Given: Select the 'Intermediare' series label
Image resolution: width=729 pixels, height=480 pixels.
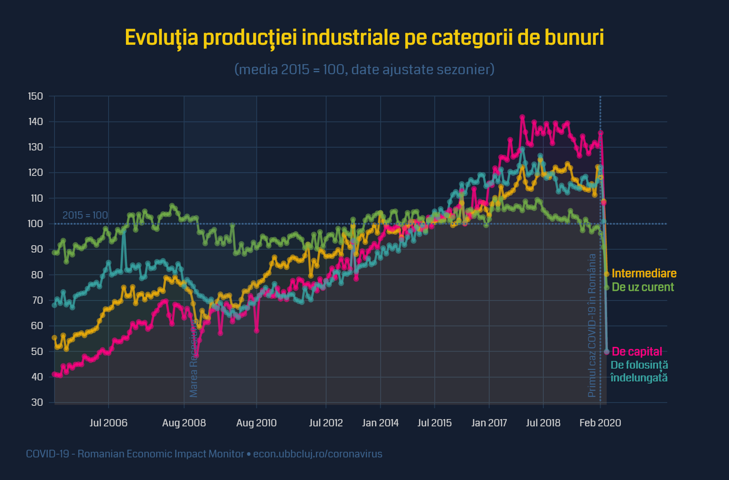Looking at the screenshot, I should (x=644, y=273).
